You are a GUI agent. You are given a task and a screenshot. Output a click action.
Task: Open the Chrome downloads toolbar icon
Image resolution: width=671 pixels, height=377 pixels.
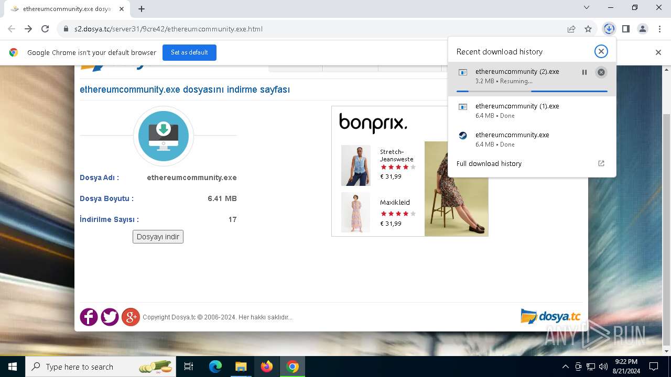click(609, 29)
